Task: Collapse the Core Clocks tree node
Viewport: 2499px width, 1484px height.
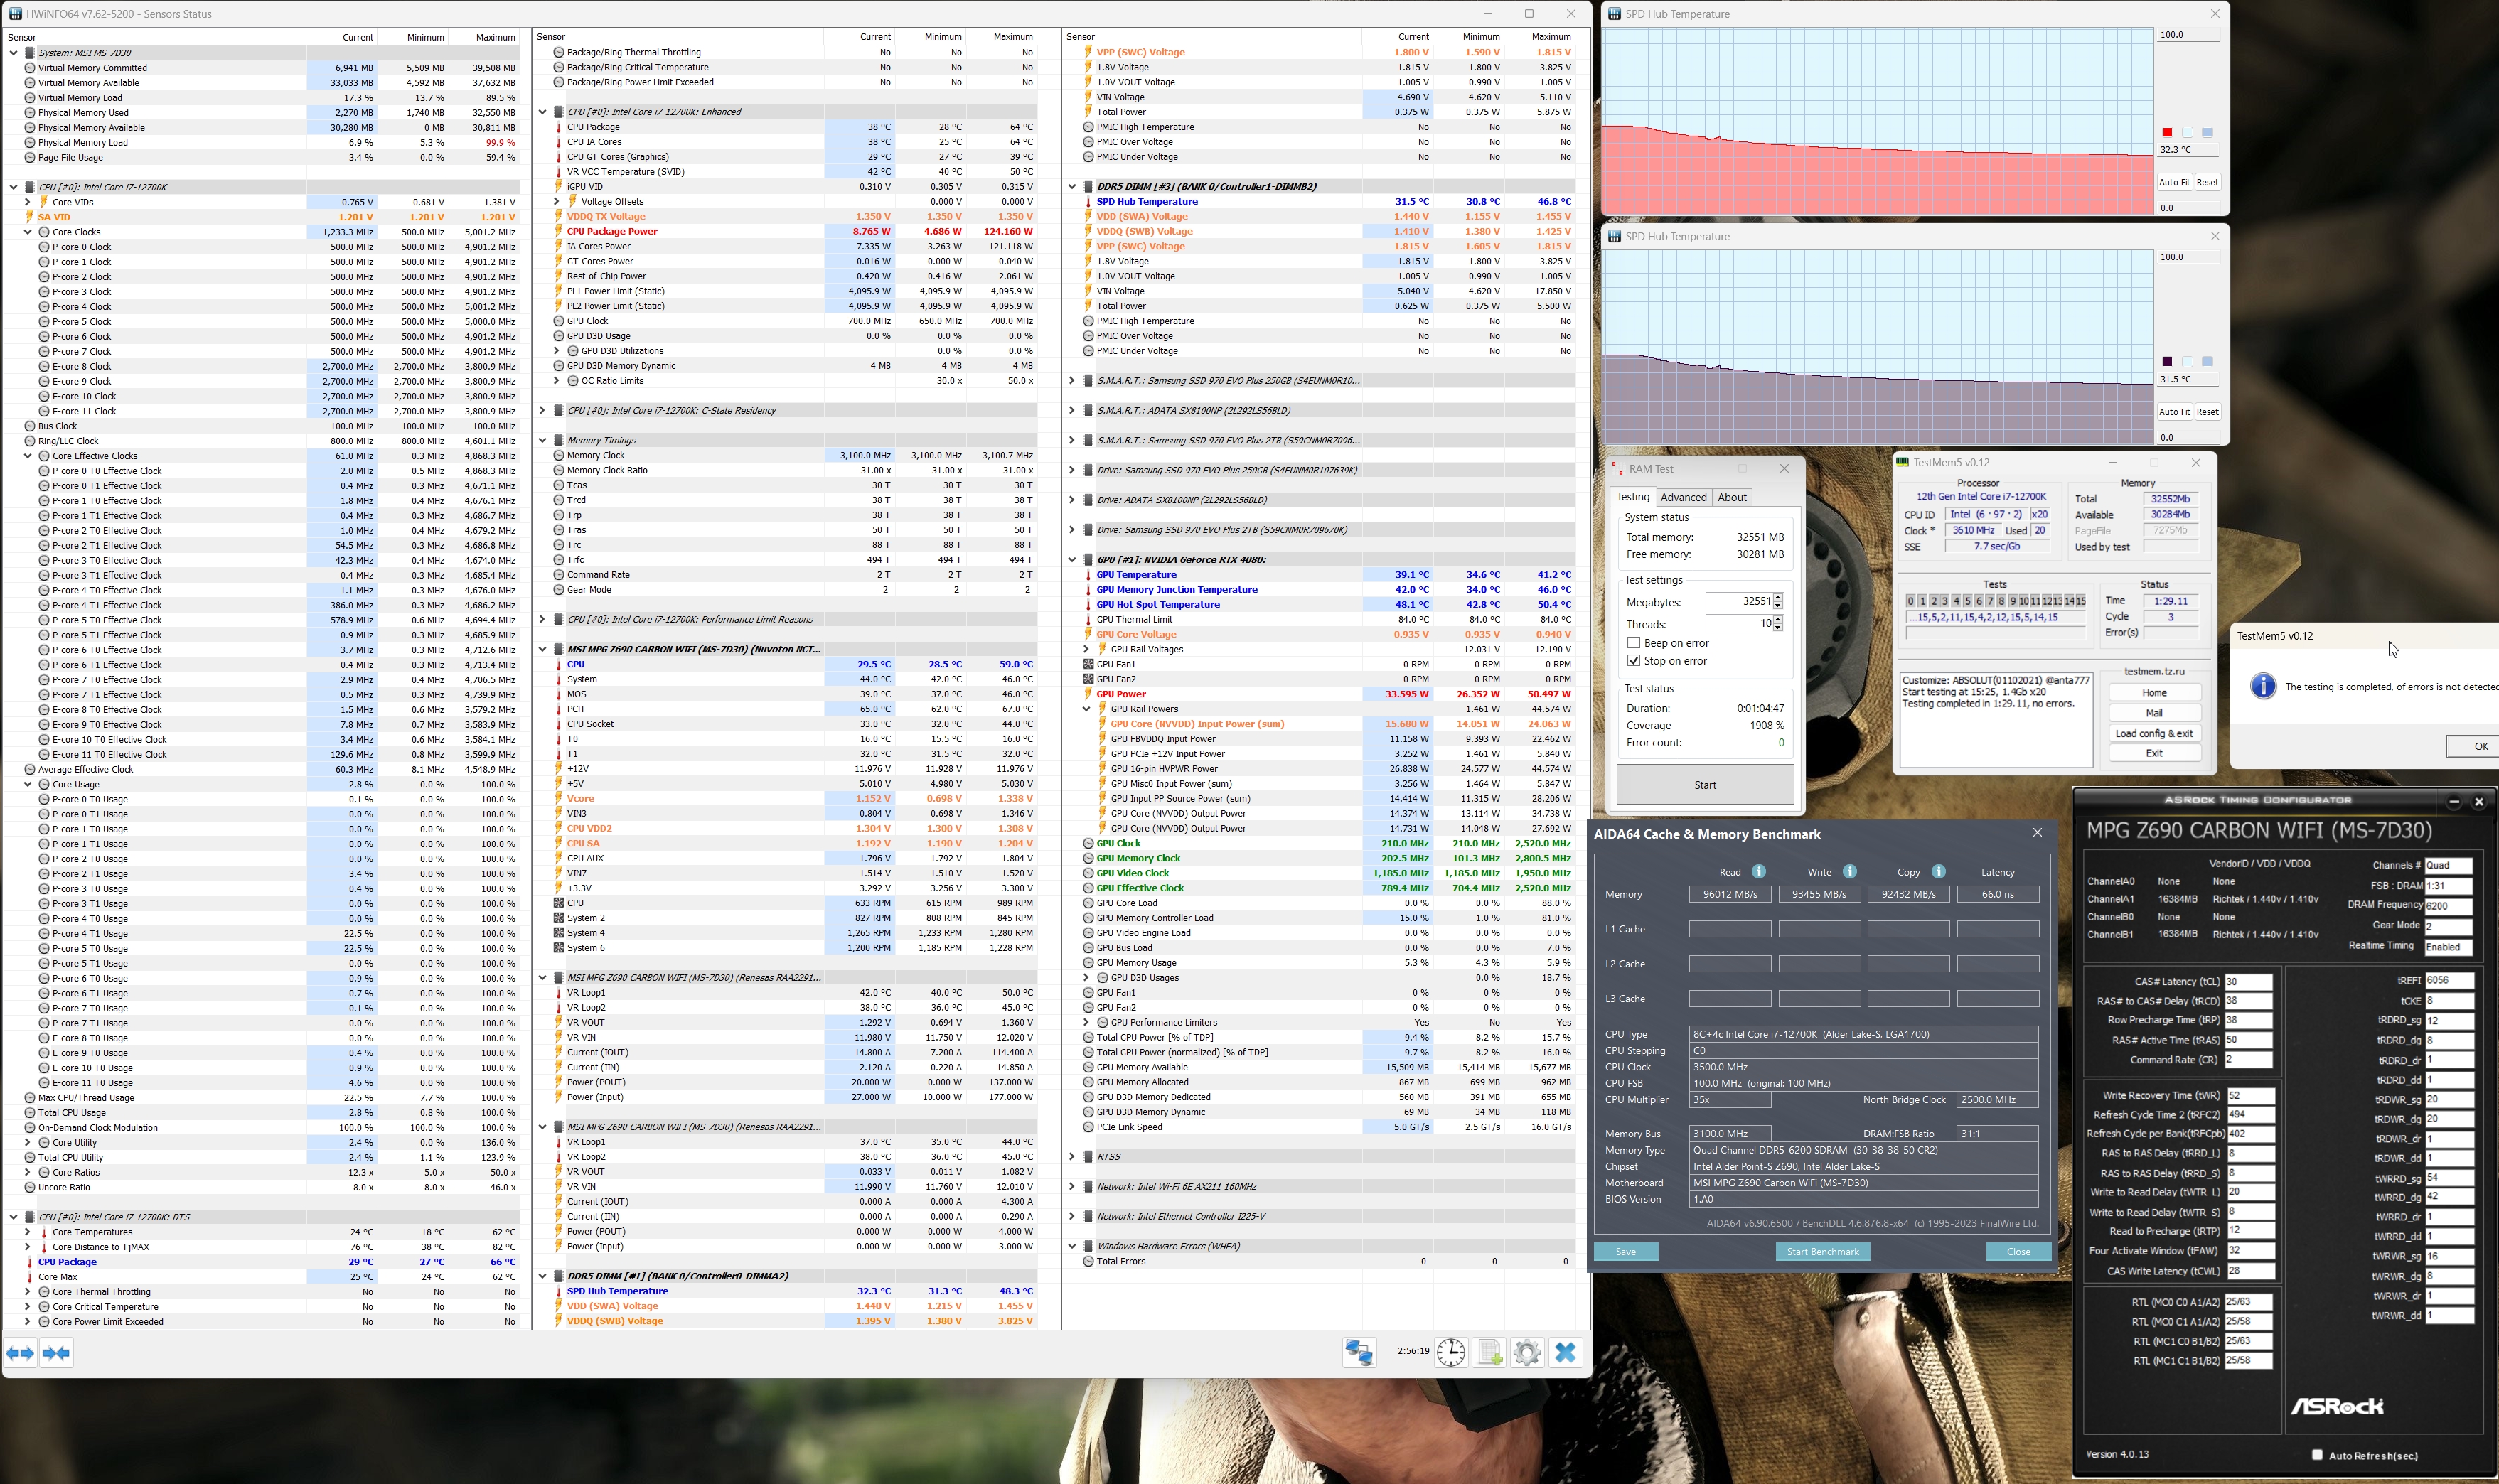Action: tap(28, 232)
